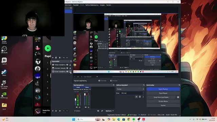This screenshot has width=217, height=122.
Task: Open transition three-dot menu
Action: coord(143,97)
